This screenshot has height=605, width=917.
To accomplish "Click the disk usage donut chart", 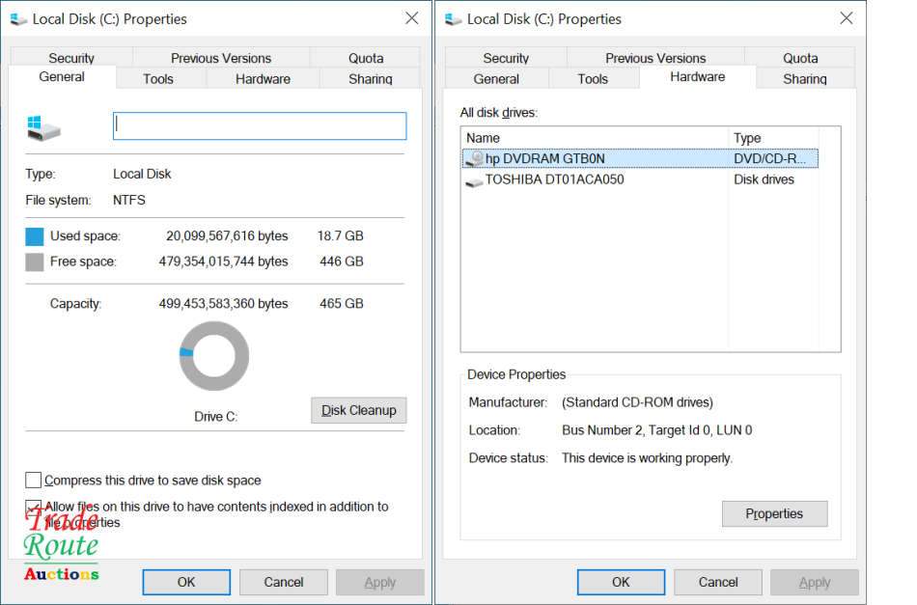I will click(x=214, y=356).
